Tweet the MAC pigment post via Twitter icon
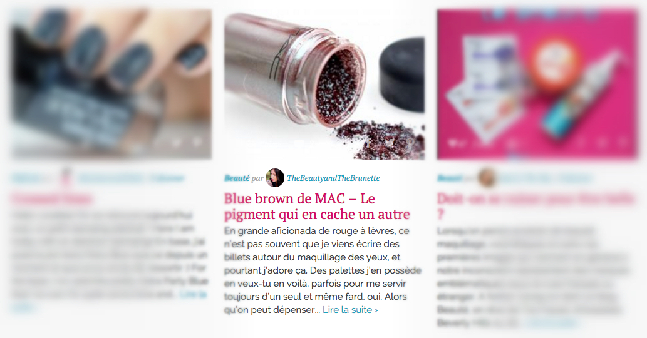 [389, 143]
